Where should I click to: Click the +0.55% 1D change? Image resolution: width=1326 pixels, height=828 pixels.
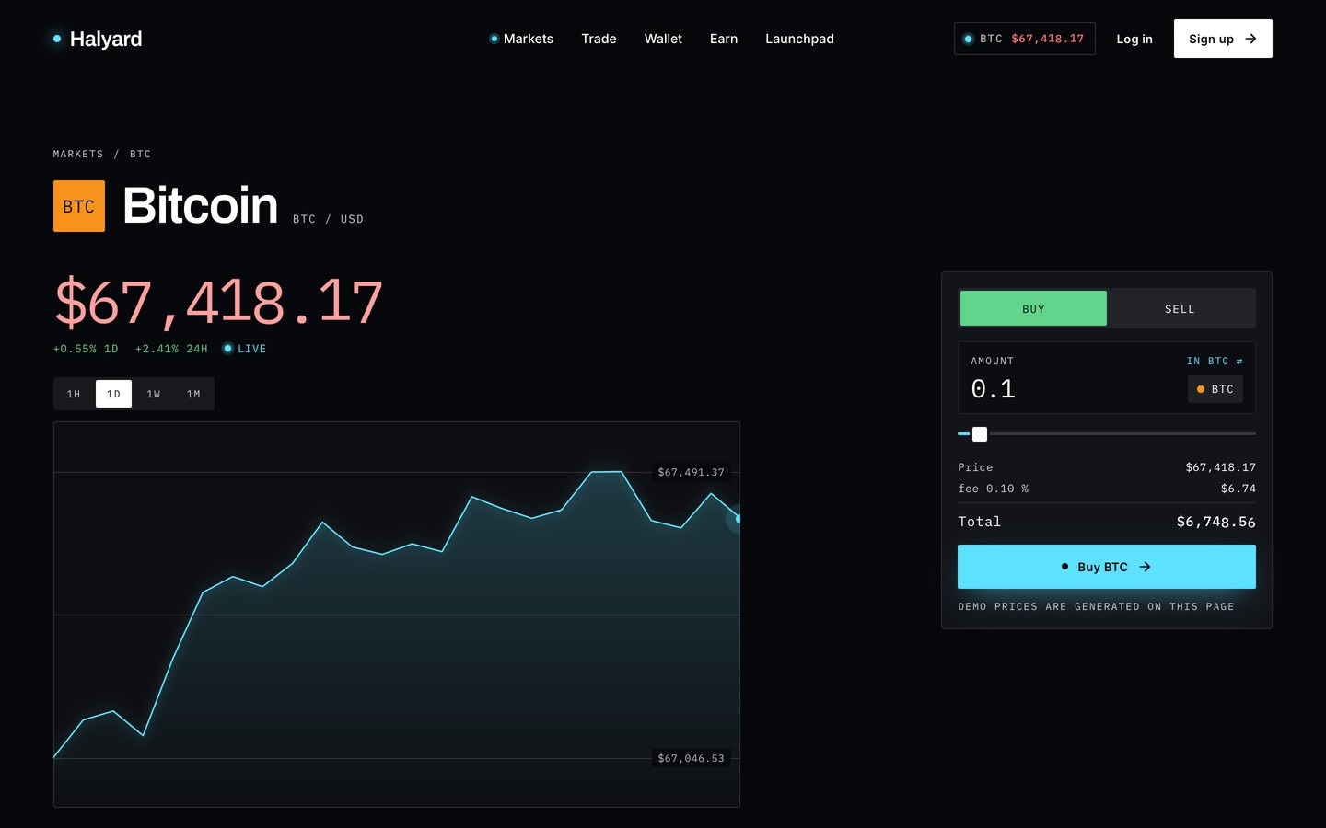coord(86,349)
